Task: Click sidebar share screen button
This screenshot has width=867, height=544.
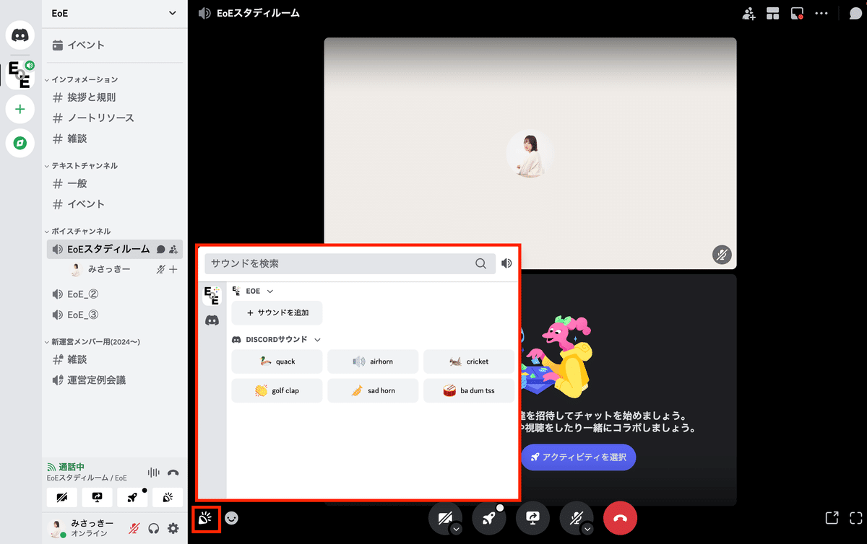Action: pyautogui.click(x=97, y=497)
